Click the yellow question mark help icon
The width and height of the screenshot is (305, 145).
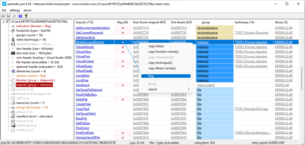(26, 16)
